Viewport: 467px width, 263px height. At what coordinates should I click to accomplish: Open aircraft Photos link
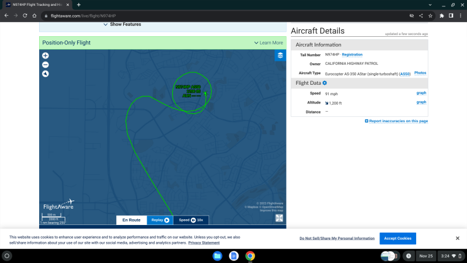420,72
